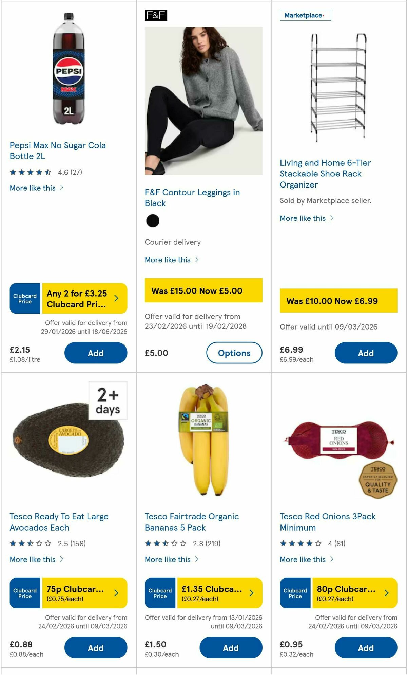Select the black color swatch for leggings
Viewport: 407px width, 675px height.
click(x=153, y=220)
